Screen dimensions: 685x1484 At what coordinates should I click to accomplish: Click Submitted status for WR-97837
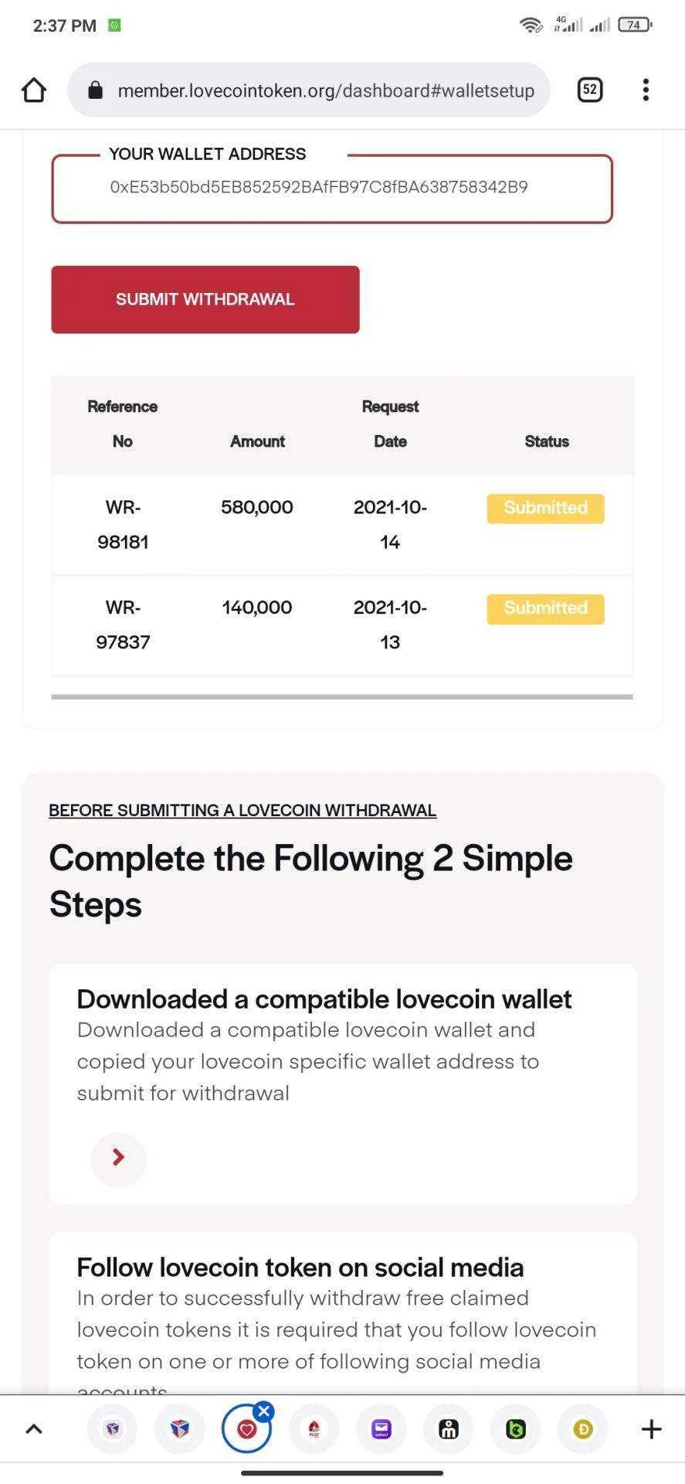(x=545, y=609)
